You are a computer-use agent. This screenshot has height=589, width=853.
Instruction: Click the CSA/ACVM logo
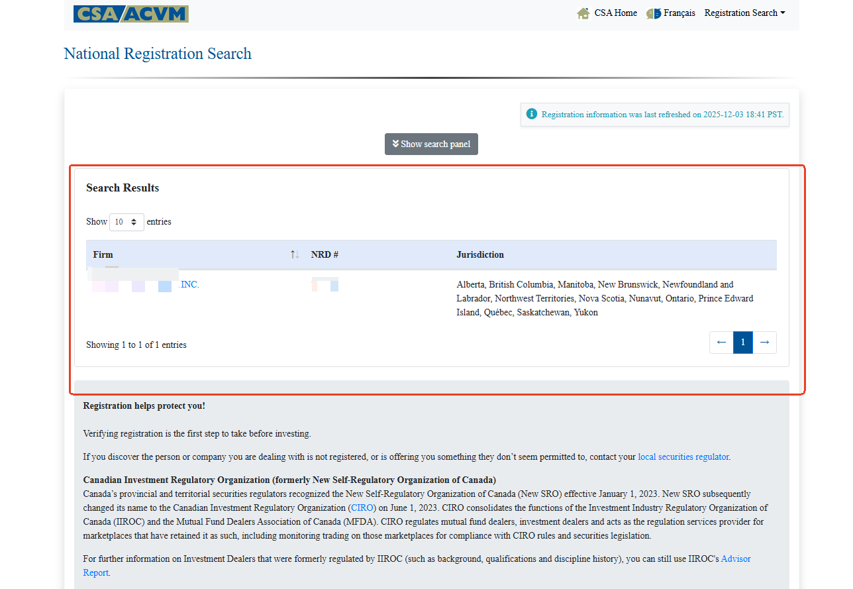[x=131, y=14]
